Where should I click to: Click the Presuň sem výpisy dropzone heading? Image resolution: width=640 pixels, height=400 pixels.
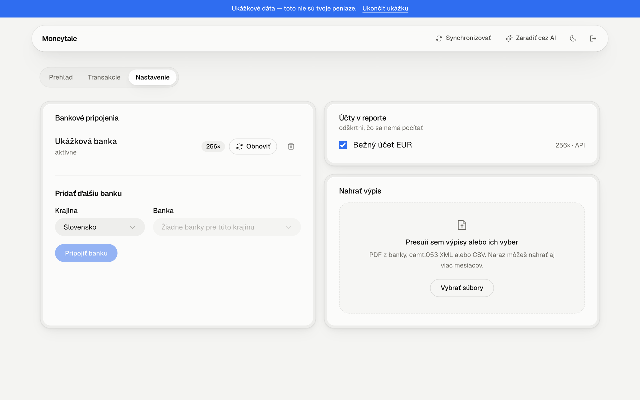click(462, 242)
